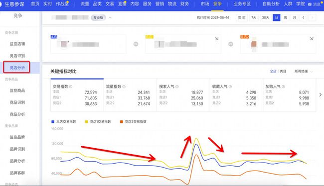Screen dimensions: 324x186
Task: Open the 人群 section
Action: (x=288, y=4)
